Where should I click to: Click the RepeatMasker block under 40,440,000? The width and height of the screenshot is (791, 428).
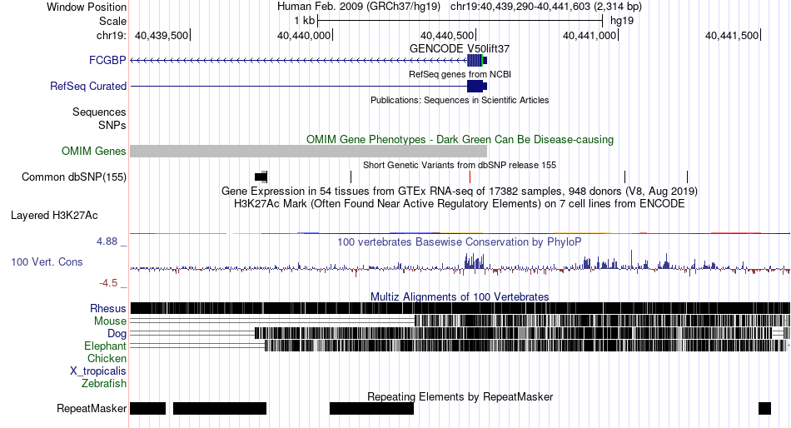pyautogui.click(x=372, y=408)
